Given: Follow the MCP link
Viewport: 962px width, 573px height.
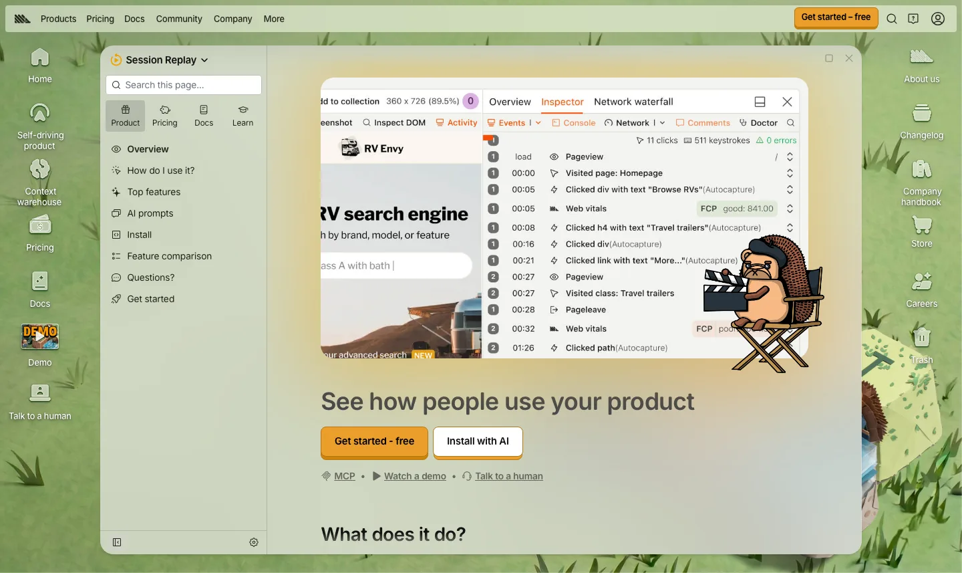Looking at the screenshot, I should pyautogui.click(x=345, y=476).
